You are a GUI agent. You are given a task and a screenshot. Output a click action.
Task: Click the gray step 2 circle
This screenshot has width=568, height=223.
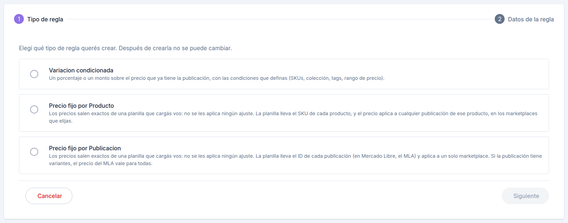499,19
